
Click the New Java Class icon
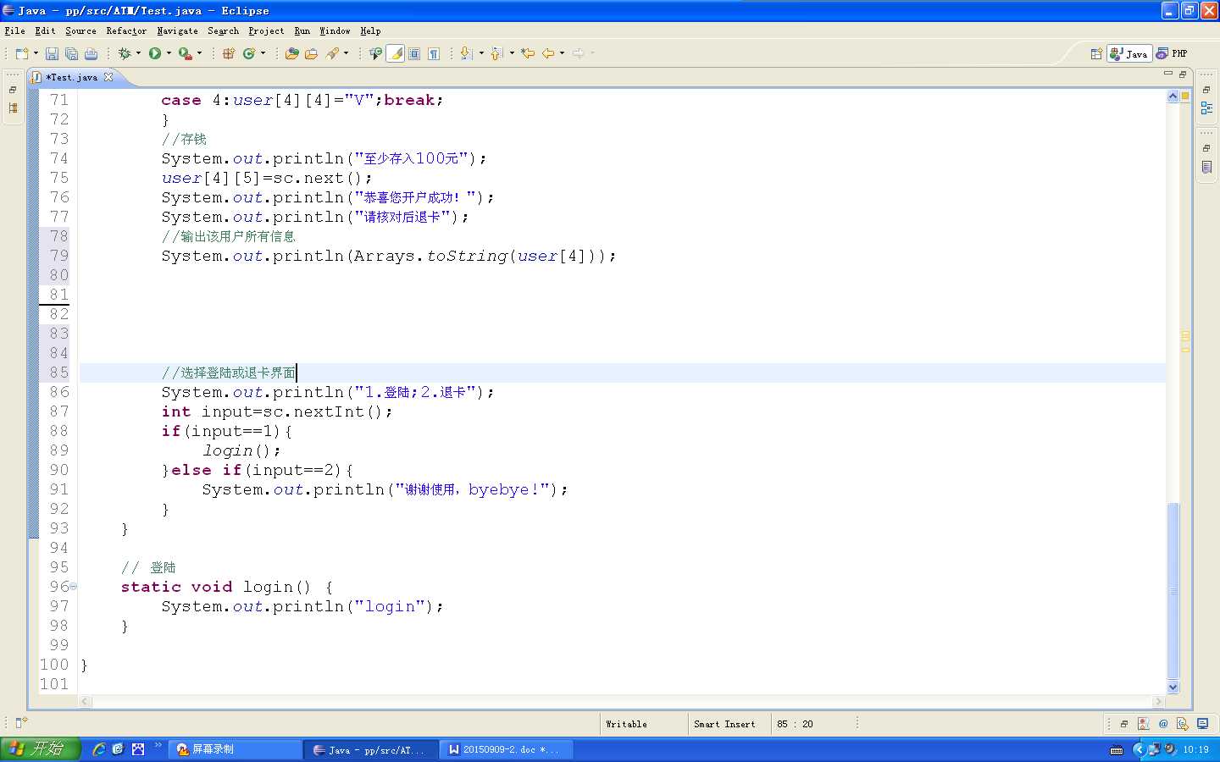pyautogui.click(x=249, y=53)
